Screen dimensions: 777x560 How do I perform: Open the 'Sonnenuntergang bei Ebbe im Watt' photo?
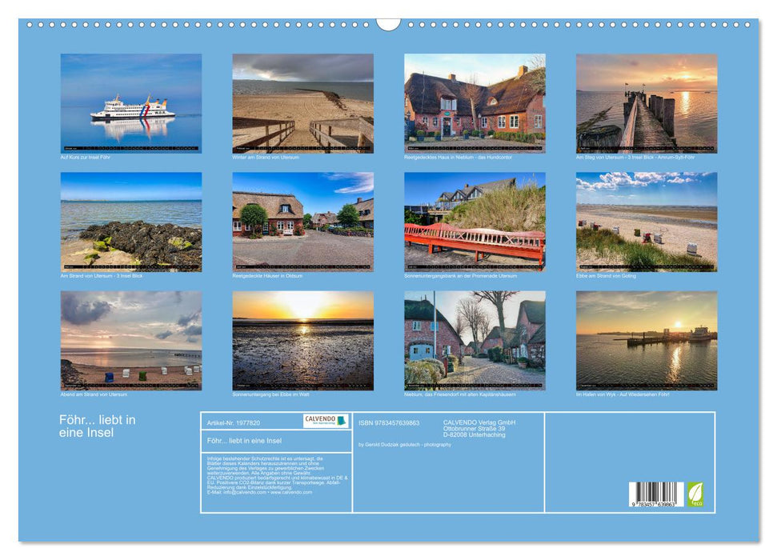point(302,340)
